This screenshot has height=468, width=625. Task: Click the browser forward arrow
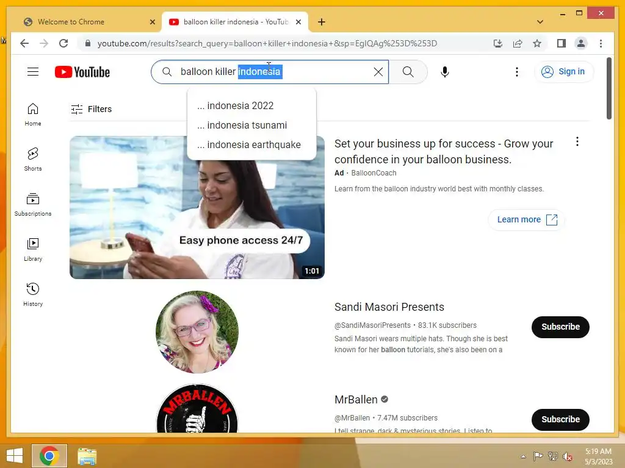(x=44, y=43)
